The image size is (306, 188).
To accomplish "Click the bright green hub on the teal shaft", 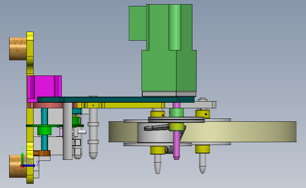I will pyautogui.click(x=44, y=131).
